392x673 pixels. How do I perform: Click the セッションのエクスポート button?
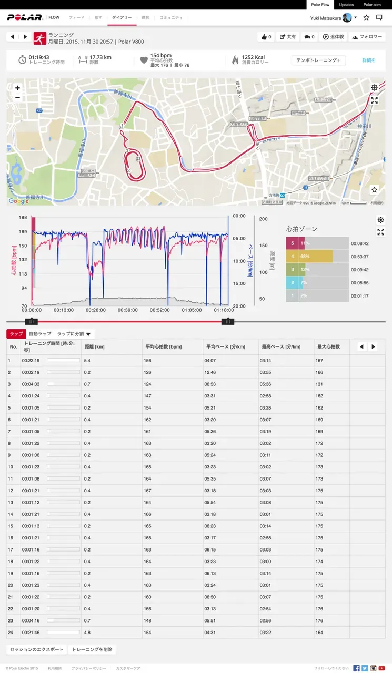pyautogui.click(x=37, y=649)
